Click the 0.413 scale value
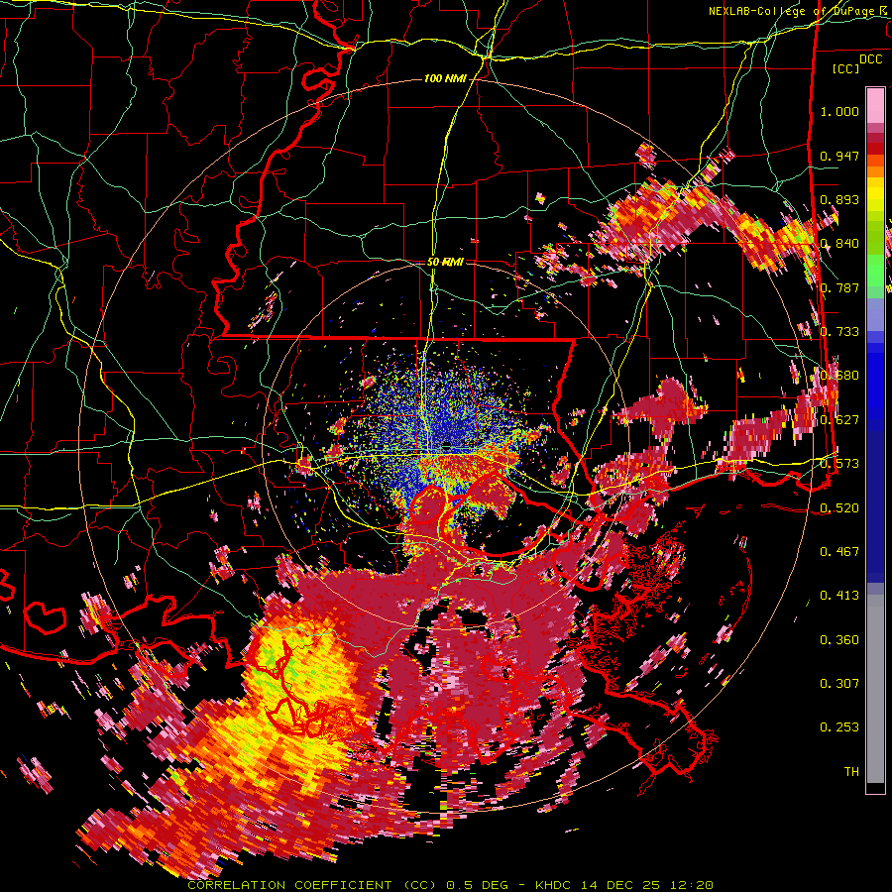892x892 pixels. pos(839,596)
